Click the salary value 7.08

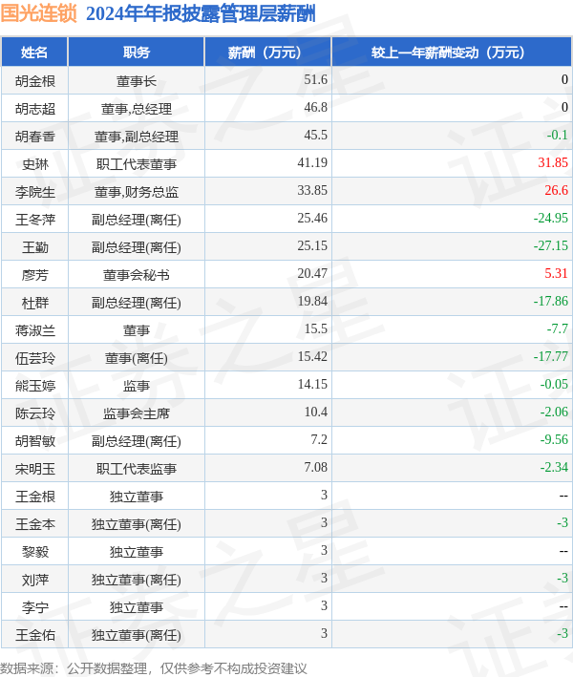tap(316, 467)
